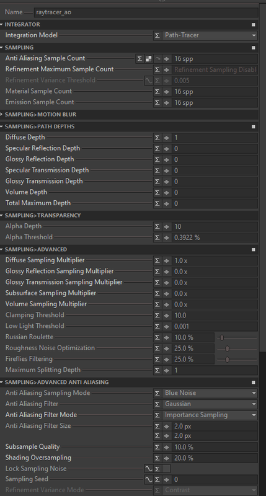The image size is (266, 496).
Task: Click the Material Sample Count 16 spp field
Action: (215, 91)
